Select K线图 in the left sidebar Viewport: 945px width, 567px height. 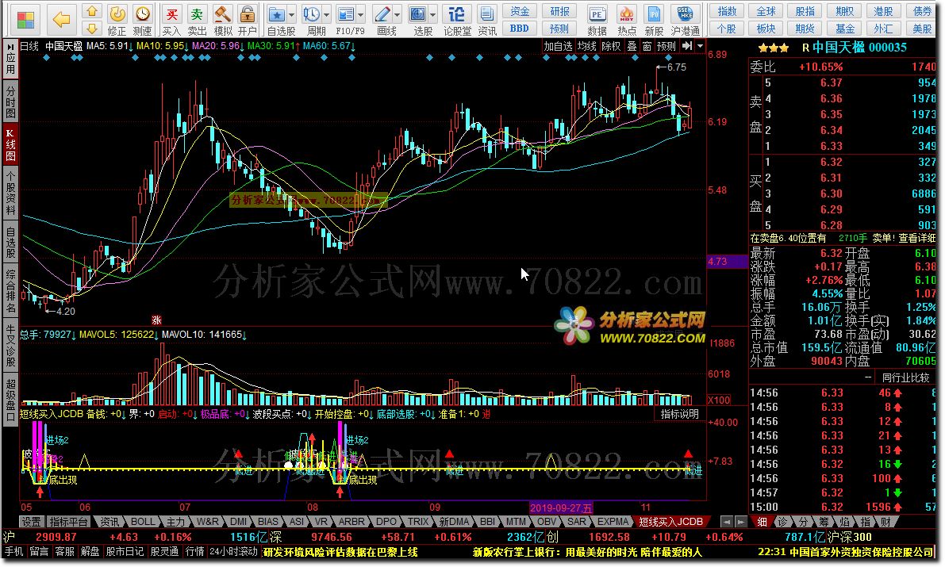pos(10,144)
